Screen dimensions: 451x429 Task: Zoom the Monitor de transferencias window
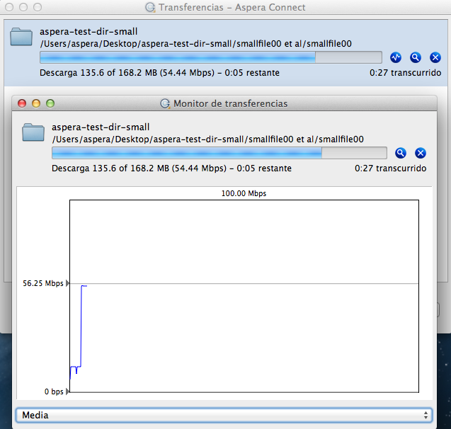coord(50,103)
